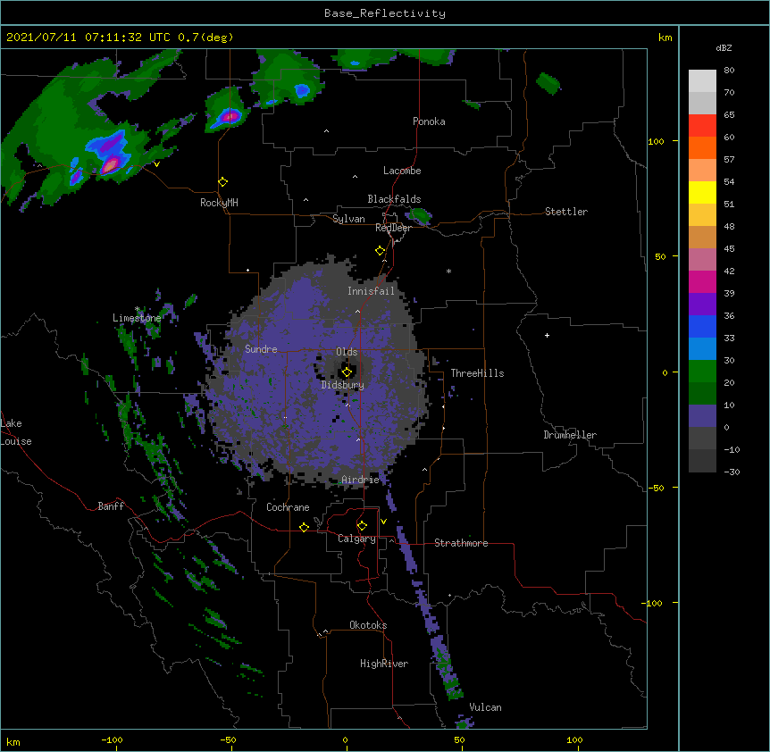770x752 pixels.
Task: Click the ThreeHills town label
Action: pyautogui.click(x=477, y=373)
